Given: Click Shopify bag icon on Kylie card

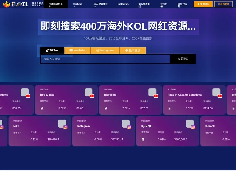Looking at the screenshot, I should (x=143, y=139).
